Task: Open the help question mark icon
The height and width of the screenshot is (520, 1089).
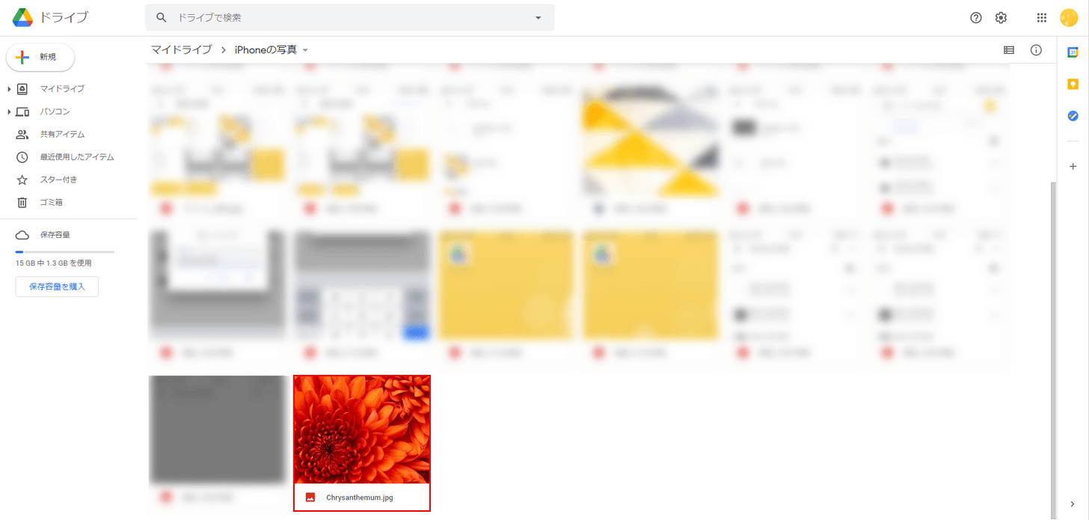Action: [975, 18]
